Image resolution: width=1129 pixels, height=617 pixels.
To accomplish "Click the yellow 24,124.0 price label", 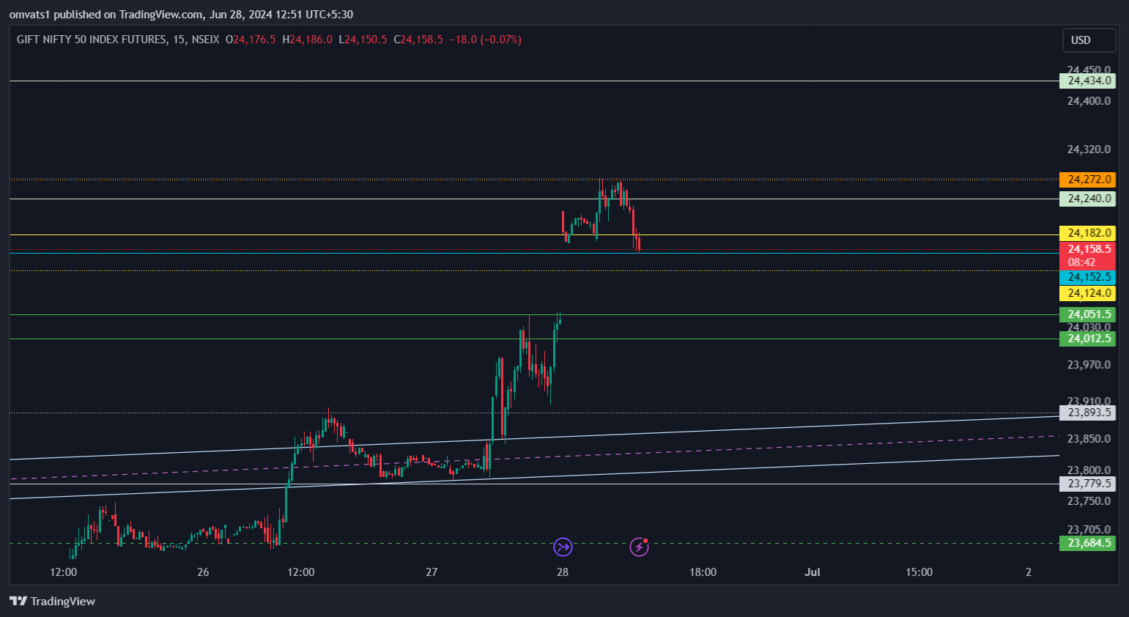I will click(1087, 293).
